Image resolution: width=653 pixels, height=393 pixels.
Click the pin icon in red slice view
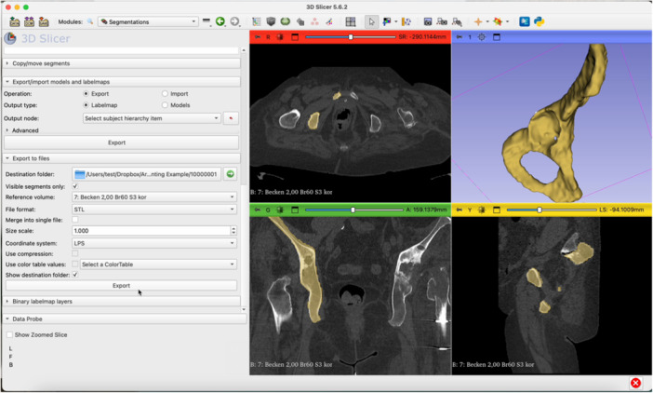[258, 37]
